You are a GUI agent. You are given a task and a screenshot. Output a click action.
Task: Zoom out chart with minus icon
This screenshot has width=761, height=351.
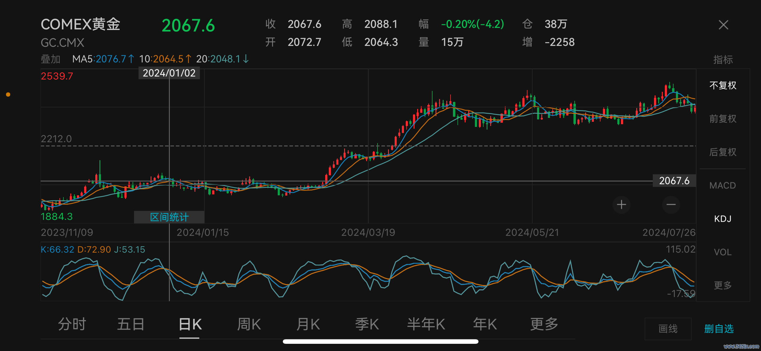point(671,205)
